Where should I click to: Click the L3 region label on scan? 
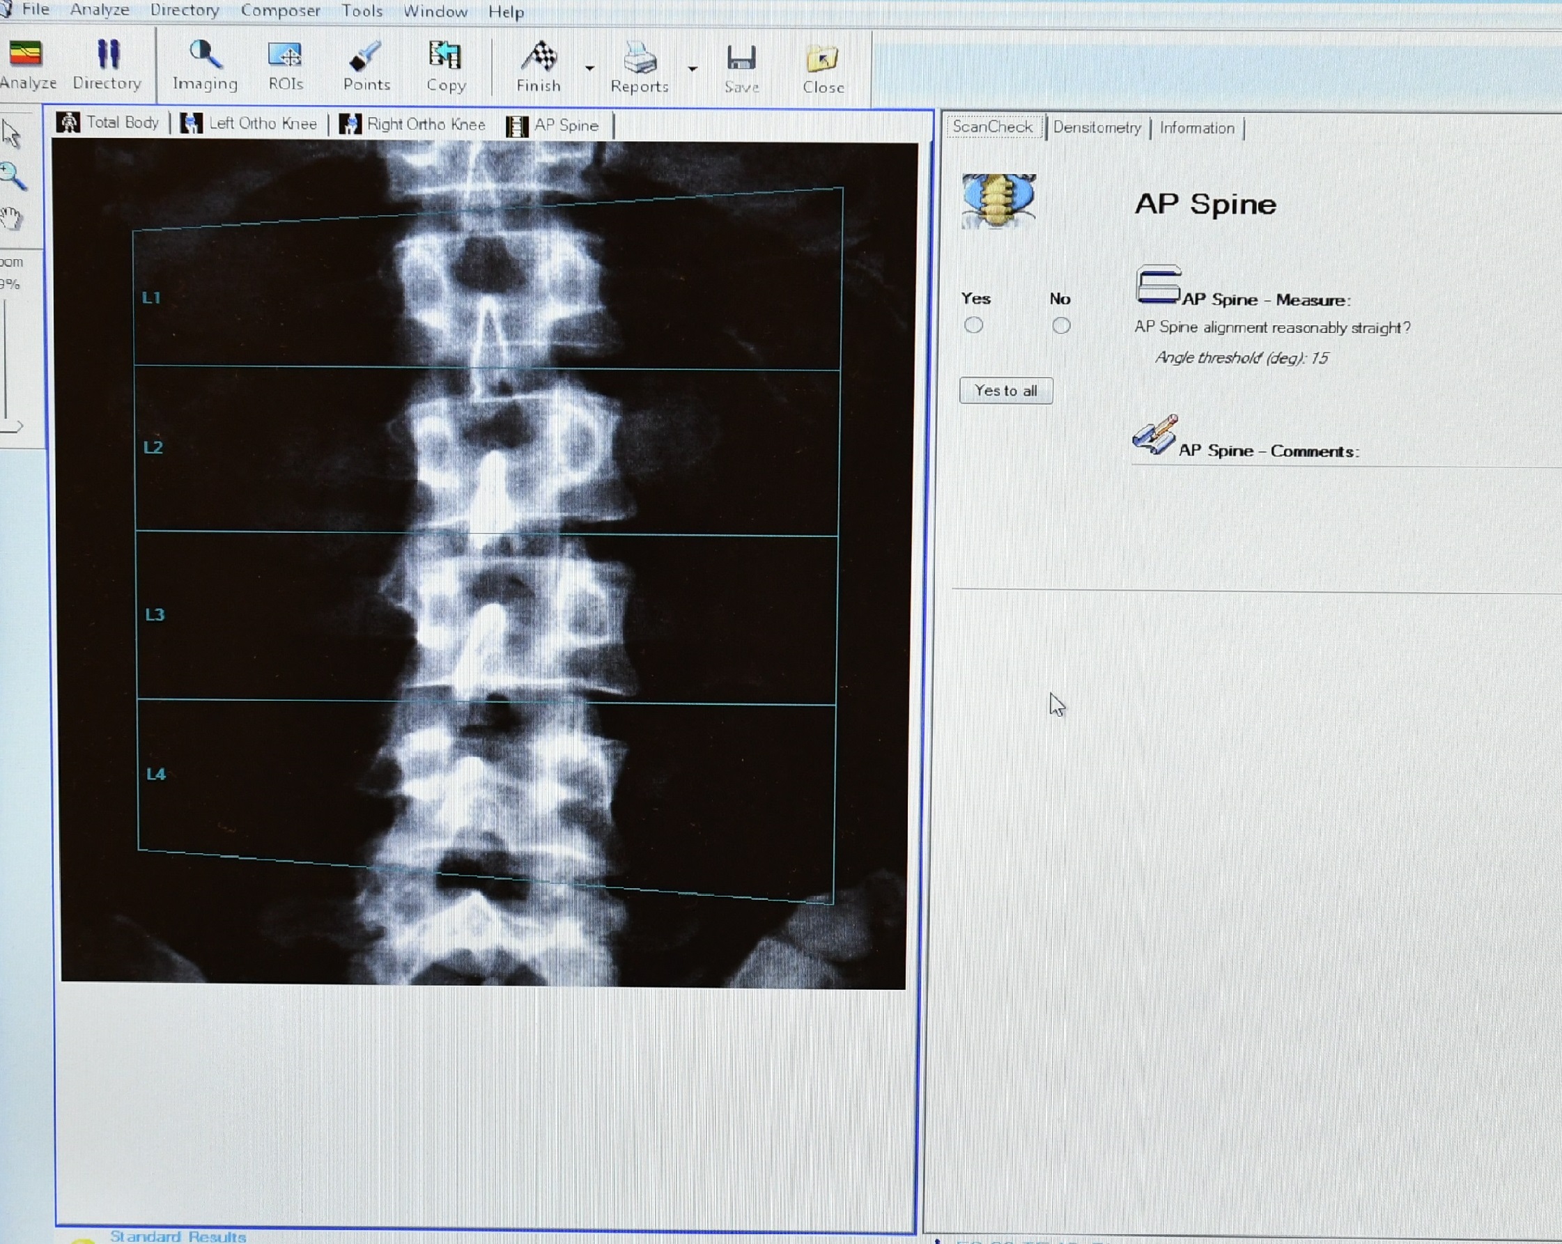click(x=155, y=614)
